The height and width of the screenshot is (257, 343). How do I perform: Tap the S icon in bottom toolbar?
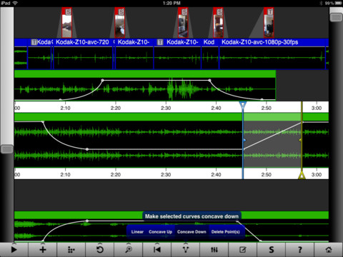tap(272, 250)
